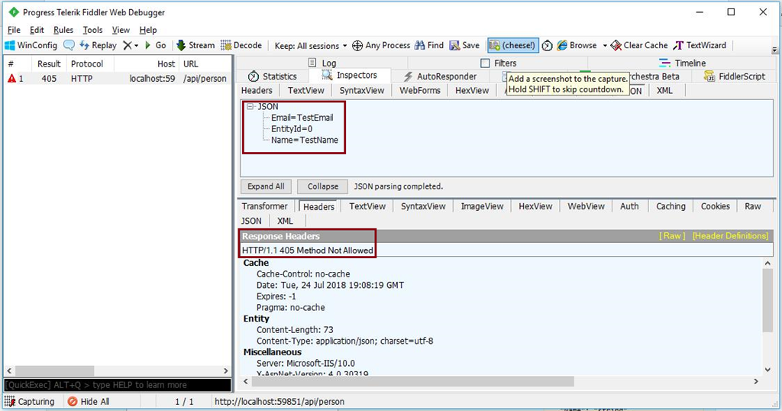
Task: Select request TextView inspector tab
Action: 305,90
